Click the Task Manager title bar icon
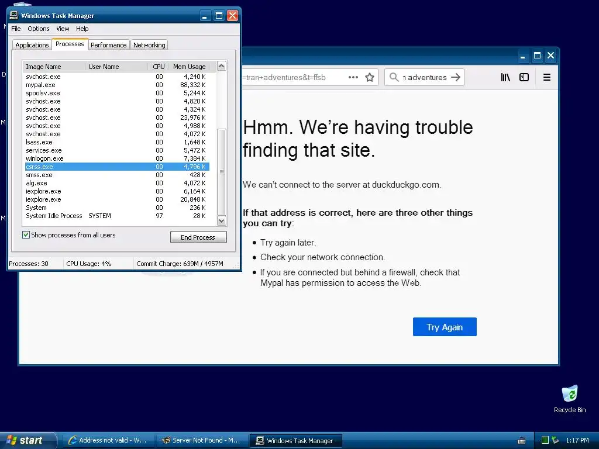 [x=14, y=15]
